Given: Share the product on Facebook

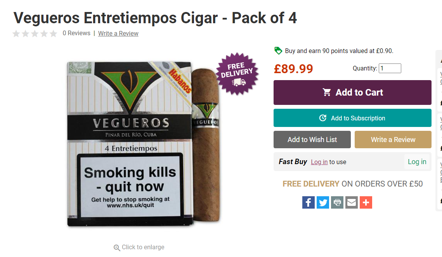Looking at the screenshot, I should coord(309,202).
